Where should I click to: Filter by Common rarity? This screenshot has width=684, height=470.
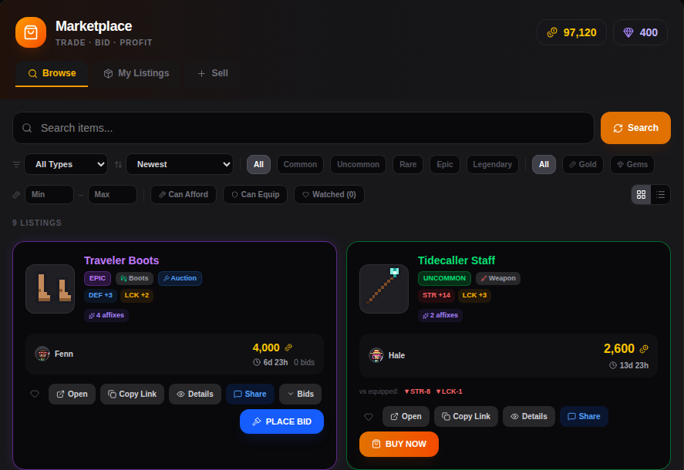(300, 164)
